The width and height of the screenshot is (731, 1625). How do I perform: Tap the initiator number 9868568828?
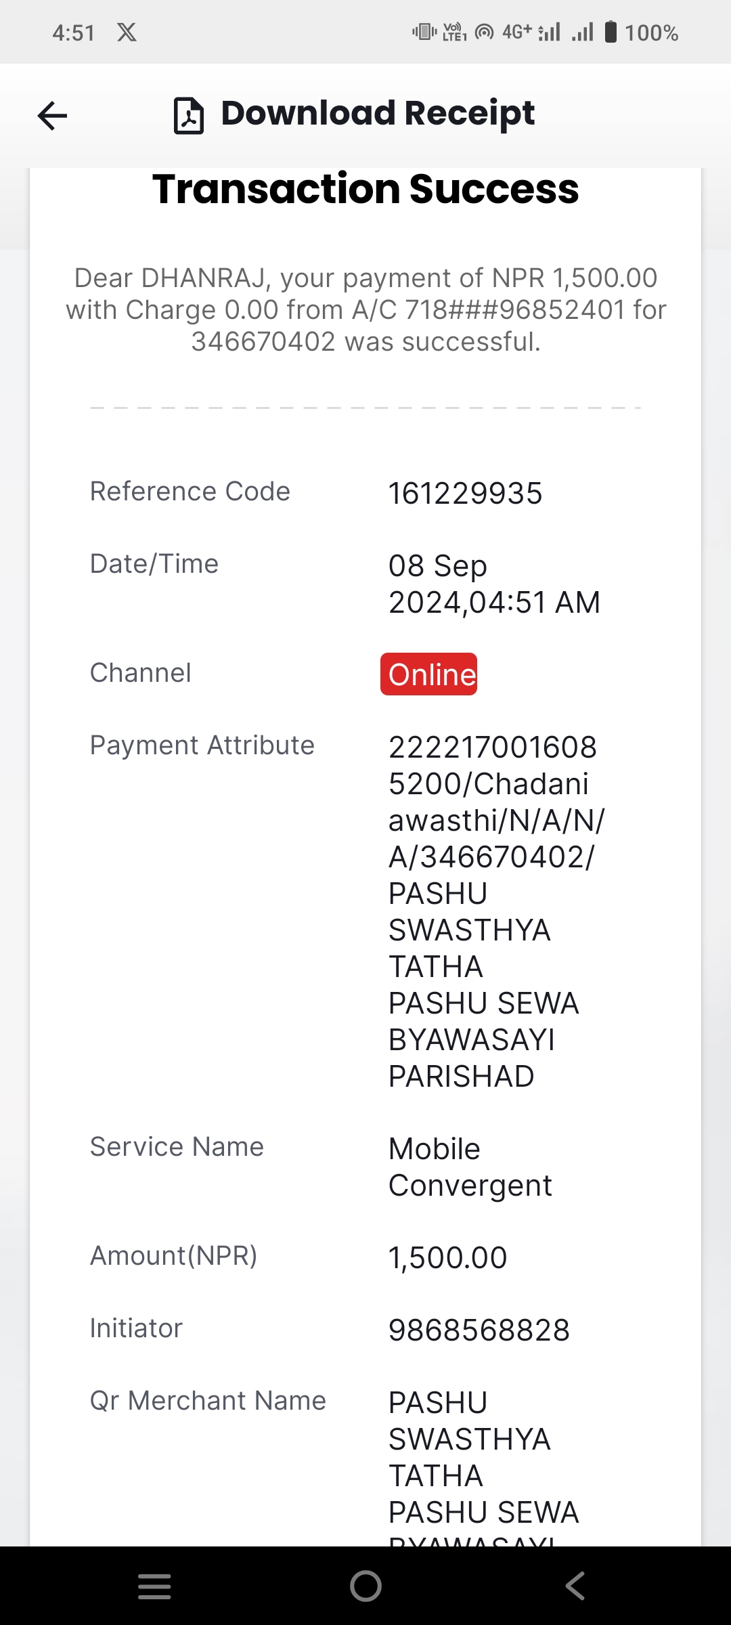pos(479,1330)
